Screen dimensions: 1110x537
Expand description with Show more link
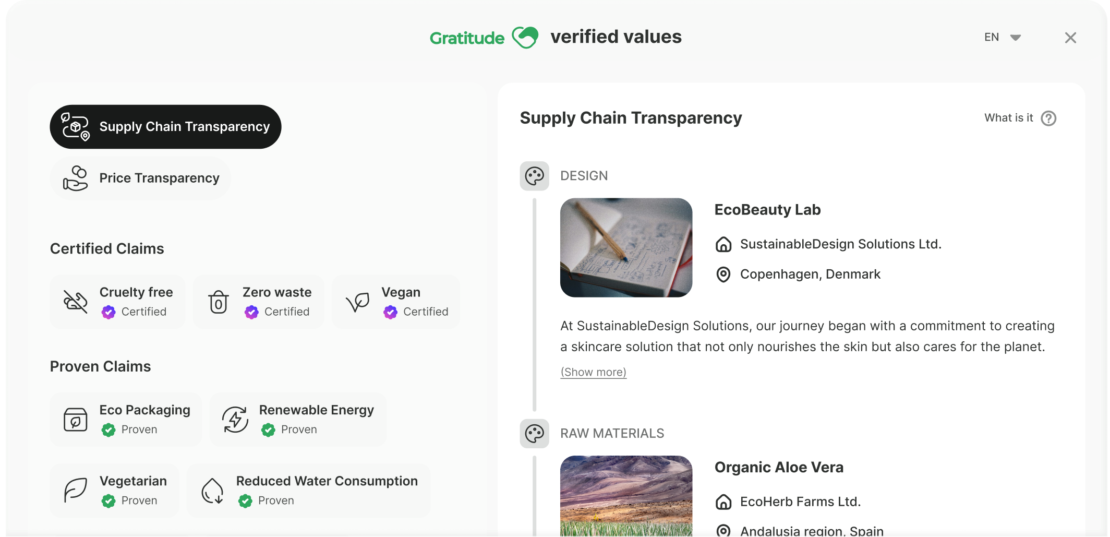(593, 372)
